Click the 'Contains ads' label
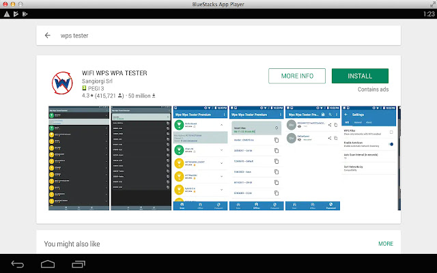Screen dimensions: 437x273 pyautogui.click(x=373, y=89)
